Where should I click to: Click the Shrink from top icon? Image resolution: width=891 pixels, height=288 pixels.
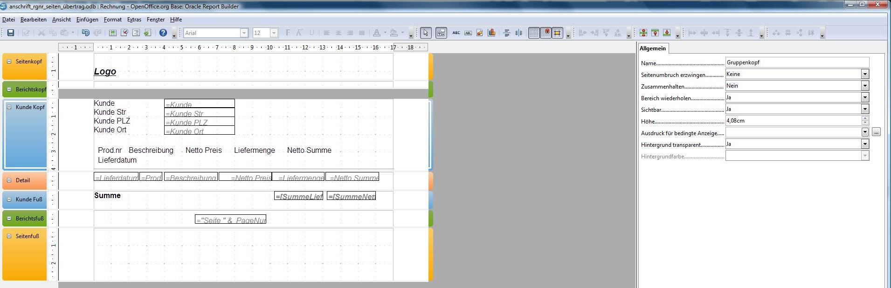(655, 33)
